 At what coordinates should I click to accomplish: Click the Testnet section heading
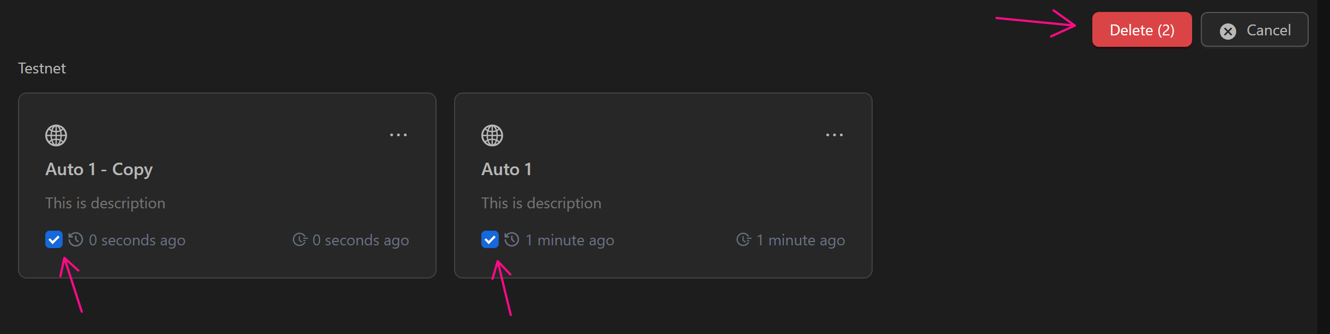pyautogui.click(x=42, y=69)
